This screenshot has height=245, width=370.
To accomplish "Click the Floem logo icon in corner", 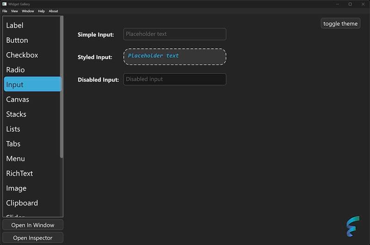I will click(x=353, y=226).
